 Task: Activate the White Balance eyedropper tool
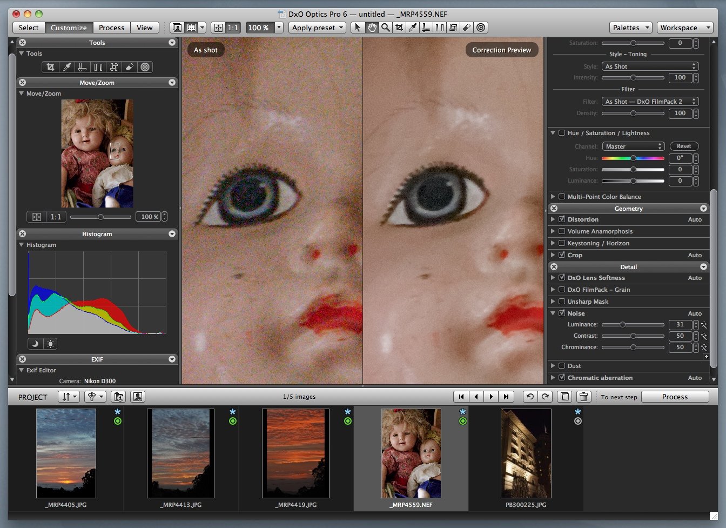(x=66, y=66)
